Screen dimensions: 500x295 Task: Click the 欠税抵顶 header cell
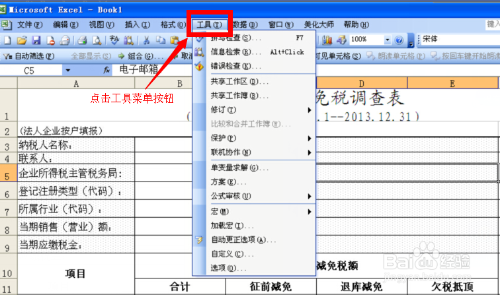tap(452, 286)
